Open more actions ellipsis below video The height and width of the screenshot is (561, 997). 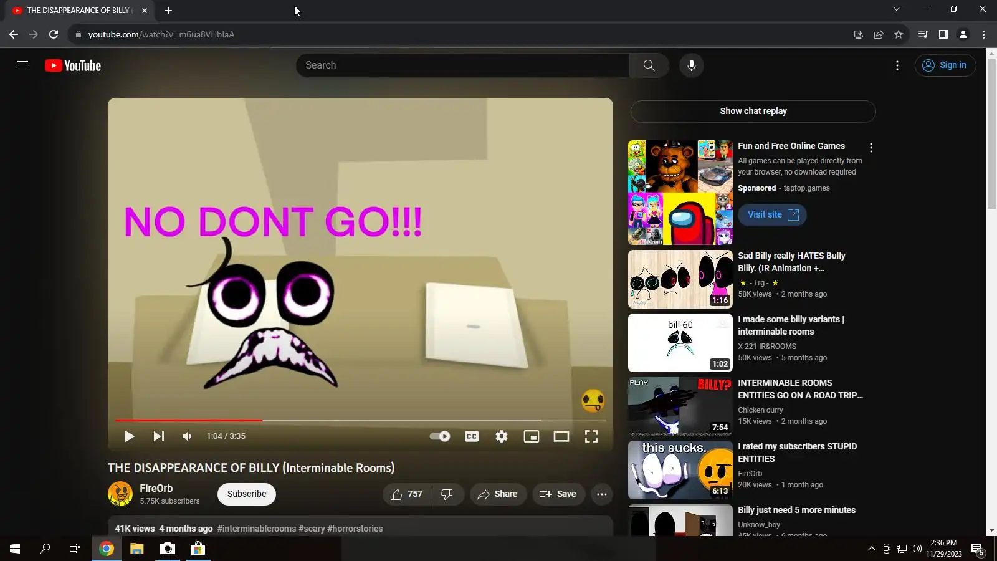point(601,494)
